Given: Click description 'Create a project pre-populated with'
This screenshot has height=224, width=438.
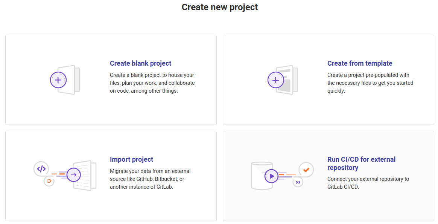Looking at the screenshot, I should 370,83.
